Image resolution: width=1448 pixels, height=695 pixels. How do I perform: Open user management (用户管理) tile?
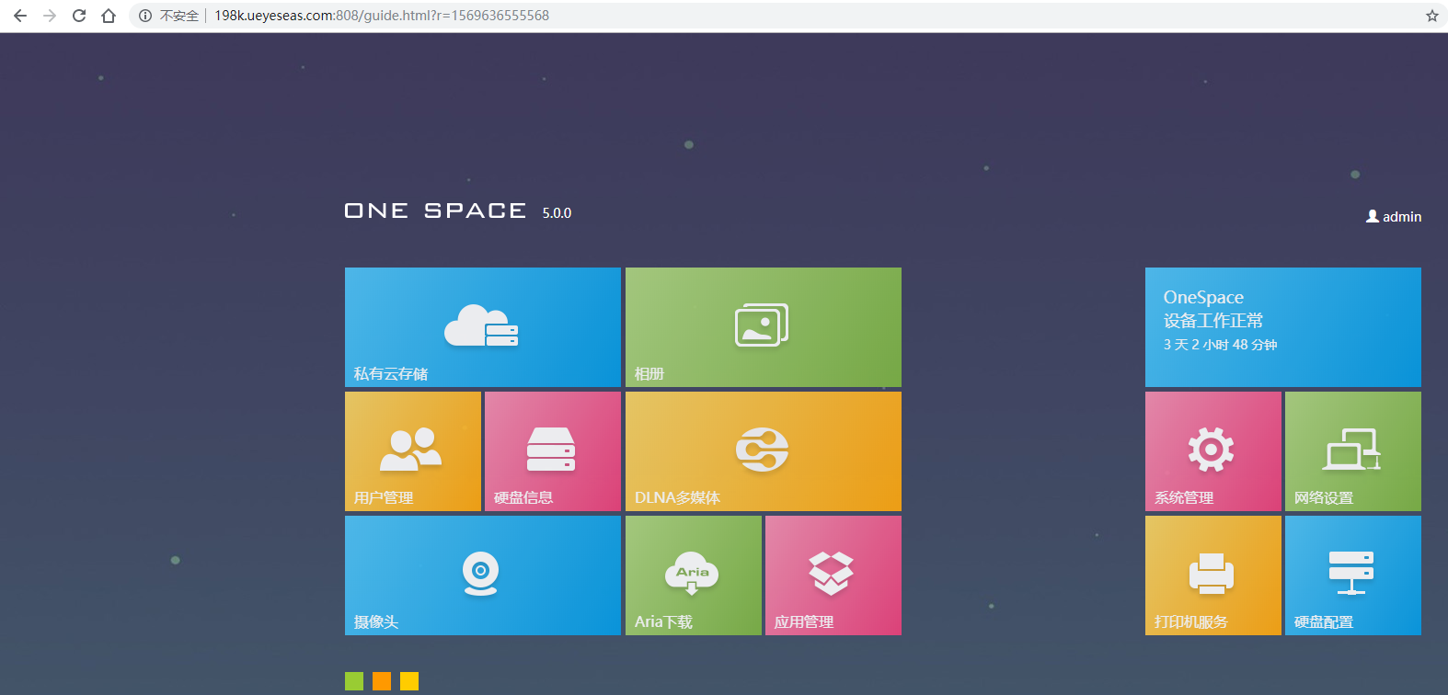click(412, 451)
